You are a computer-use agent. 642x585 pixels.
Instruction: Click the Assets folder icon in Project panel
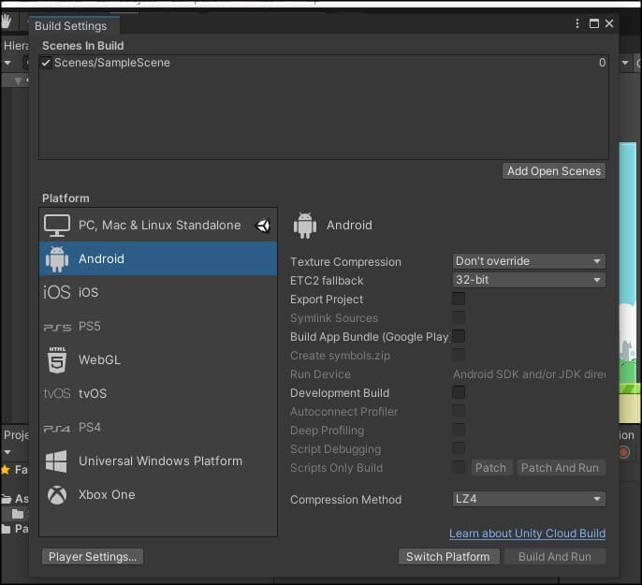[x=7, y=499]
